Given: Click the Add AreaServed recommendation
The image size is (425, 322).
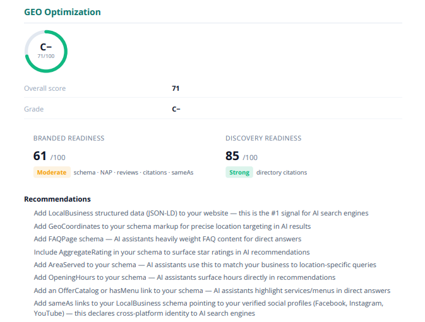Looking at the screenshot, I should [x=205, y=265].
